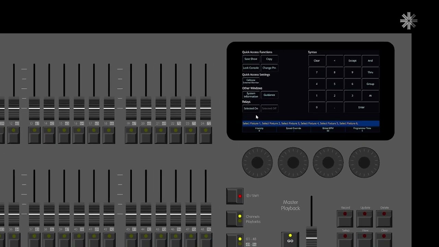Open Calibrate External Monitor setting
The image size is (439, 247).
tap(251, 81)
